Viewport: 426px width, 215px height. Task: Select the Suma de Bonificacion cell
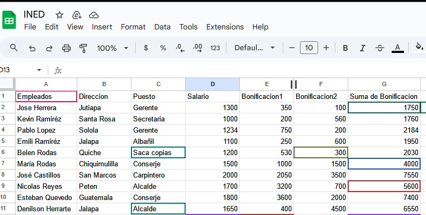[x=384, y=96]
